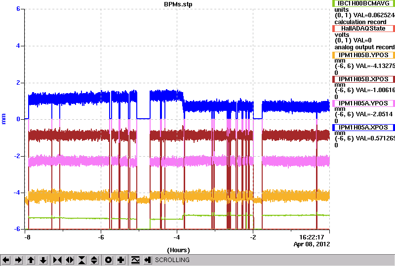395x266 pixels.
Task: Select the IPM1H05A.YPOS pink legend entry
Action: (x=363, y=103)
